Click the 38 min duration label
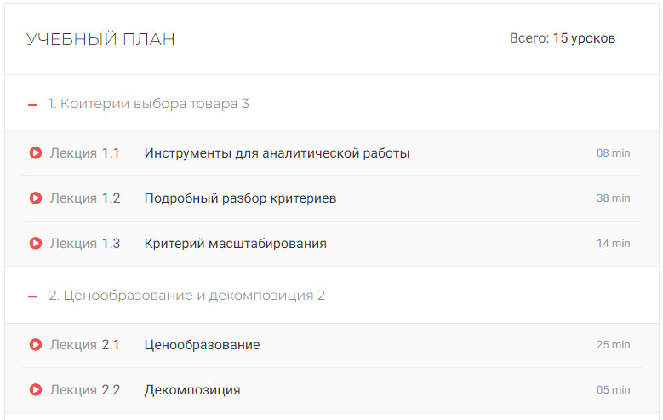Image resolution: width=663 pixels, height=420 pixels. tap(613, 198)
